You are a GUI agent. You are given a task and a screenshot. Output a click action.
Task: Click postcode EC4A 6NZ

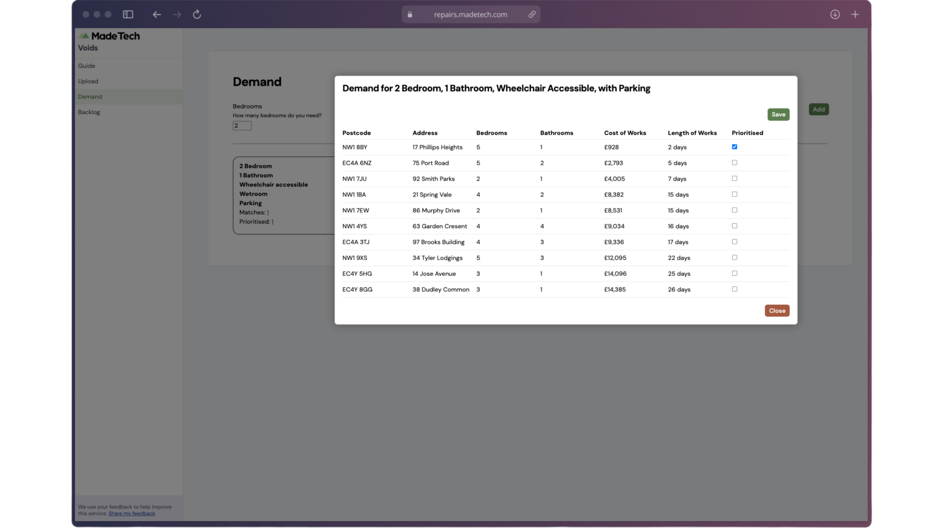(357, 163)
